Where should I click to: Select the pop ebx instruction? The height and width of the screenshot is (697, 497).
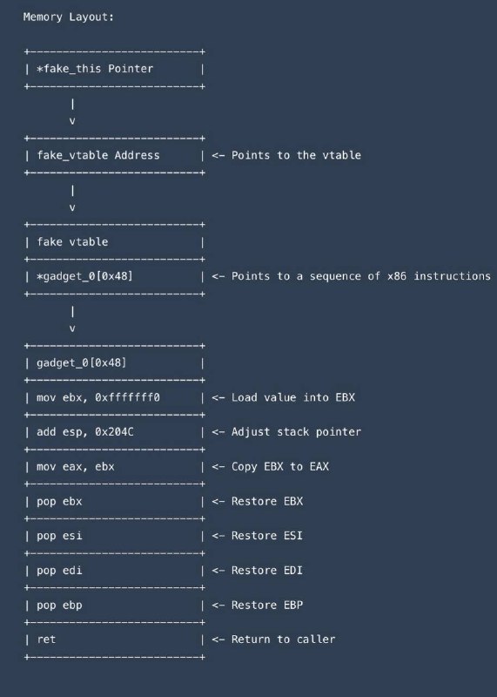pos(115,502)
